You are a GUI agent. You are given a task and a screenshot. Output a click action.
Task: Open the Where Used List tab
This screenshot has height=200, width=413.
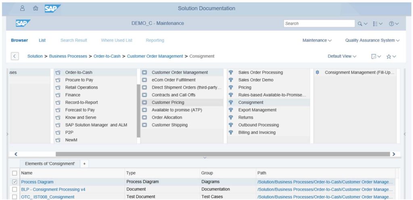[117, 41]
